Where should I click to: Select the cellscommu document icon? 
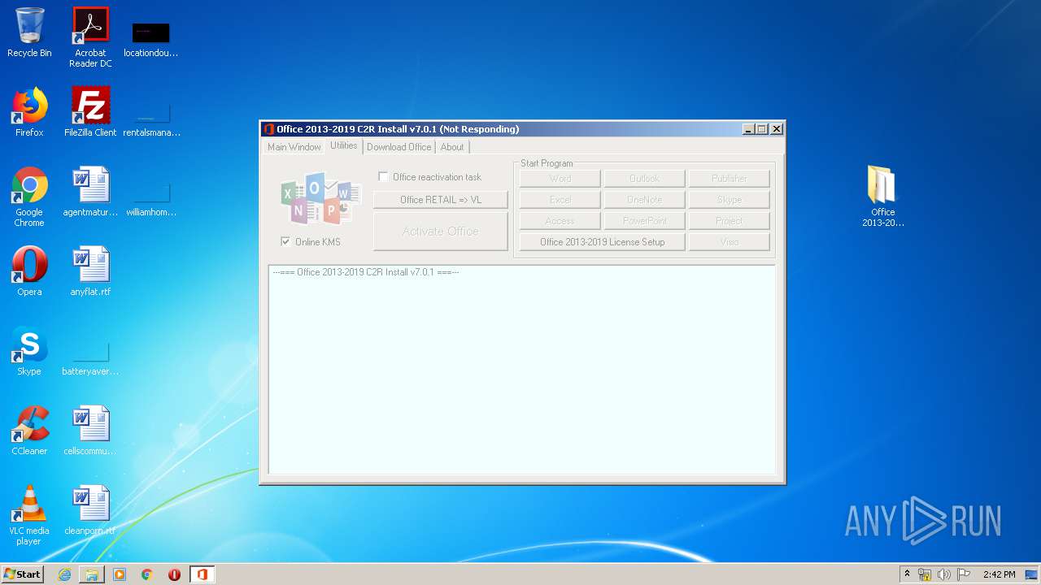click(x=90, y=431)
